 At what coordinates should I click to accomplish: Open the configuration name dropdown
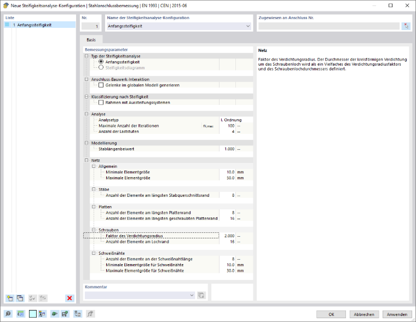[248, 26]
